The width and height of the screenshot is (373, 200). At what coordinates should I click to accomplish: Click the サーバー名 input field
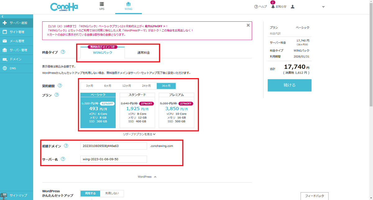point(113,159)
